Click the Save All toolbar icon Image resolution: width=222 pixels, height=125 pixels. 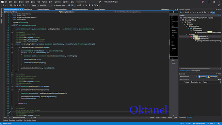click(20, 5)
